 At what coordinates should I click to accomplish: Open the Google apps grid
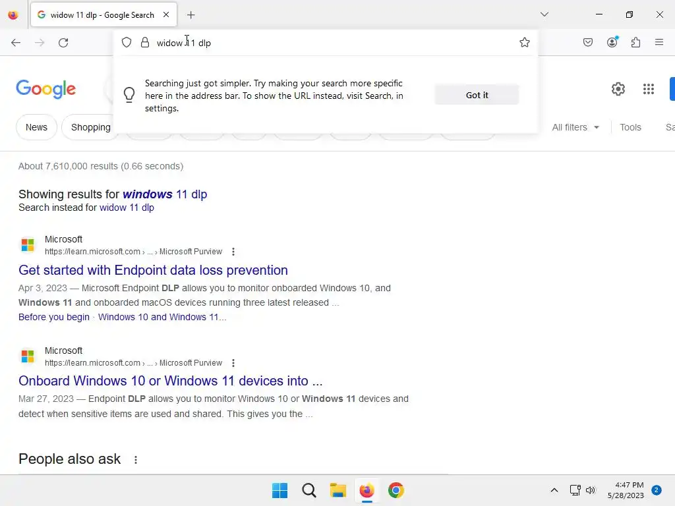click(x=649, y=89)
